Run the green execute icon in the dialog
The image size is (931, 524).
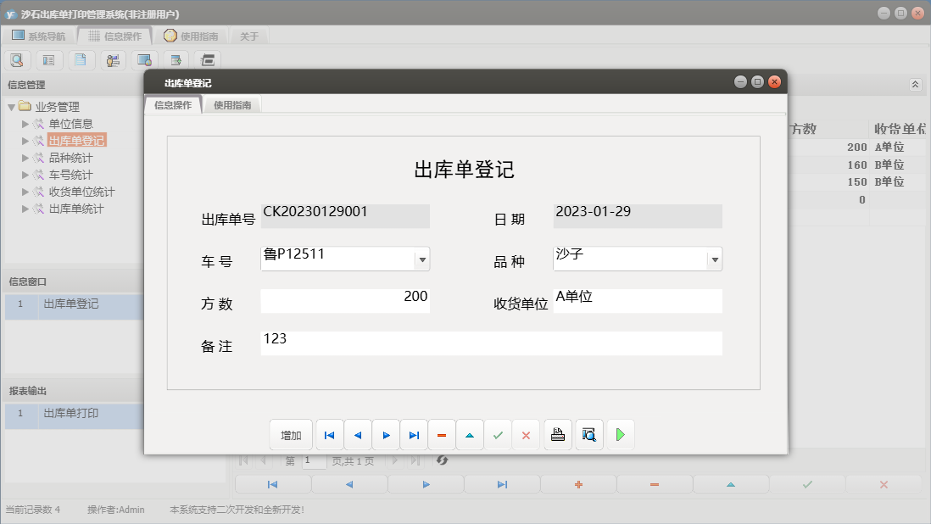(x=620, y=434)
